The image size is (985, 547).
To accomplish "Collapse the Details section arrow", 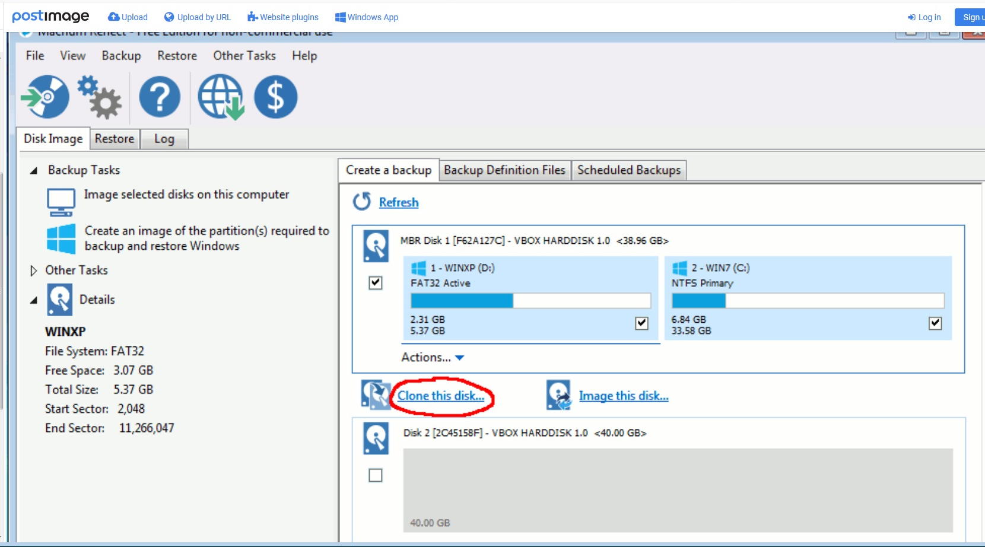I will pos(34,300).
